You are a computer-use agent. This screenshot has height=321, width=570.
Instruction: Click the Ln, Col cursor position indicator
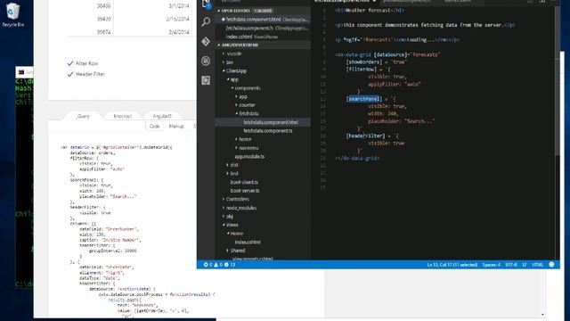point(452,265)
